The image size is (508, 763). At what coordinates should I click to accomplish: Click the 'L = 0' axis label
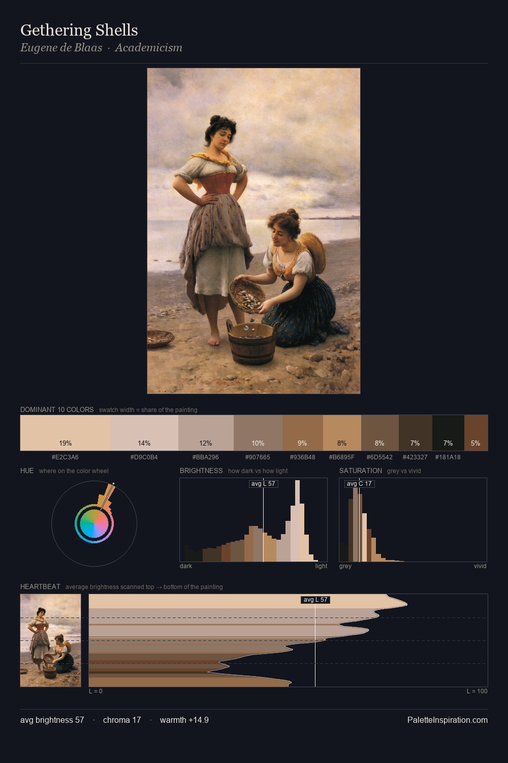pyautogui.click(x=96, y=691)
